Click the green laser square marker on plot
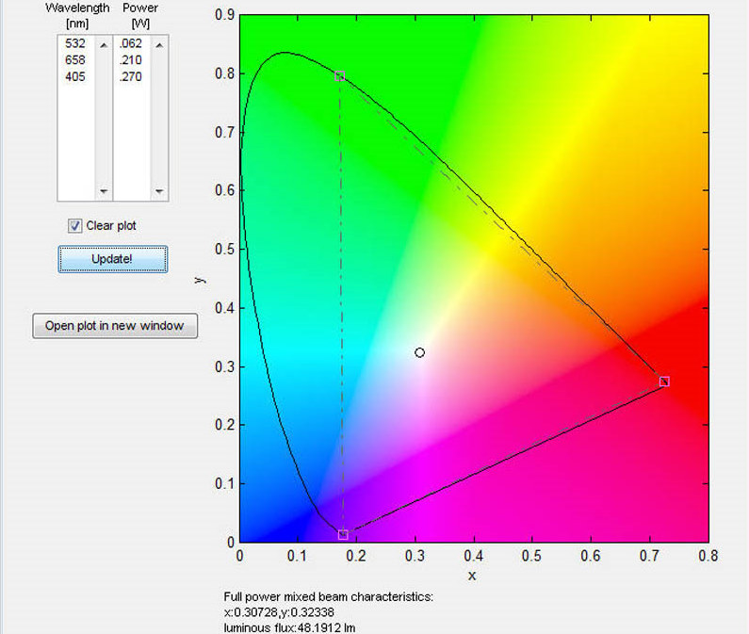The width and height of the screenshot is (749, 634). 340,75
